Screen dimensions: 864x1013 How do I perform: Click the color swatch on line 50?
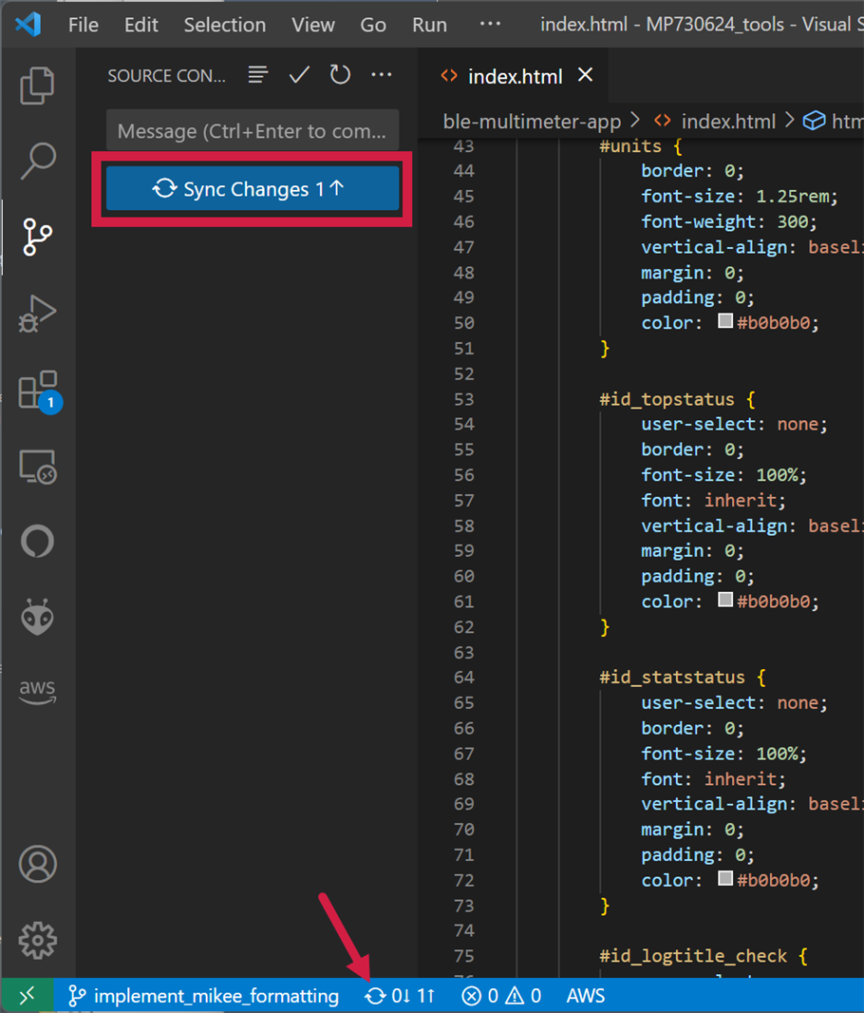click(725, 320)
